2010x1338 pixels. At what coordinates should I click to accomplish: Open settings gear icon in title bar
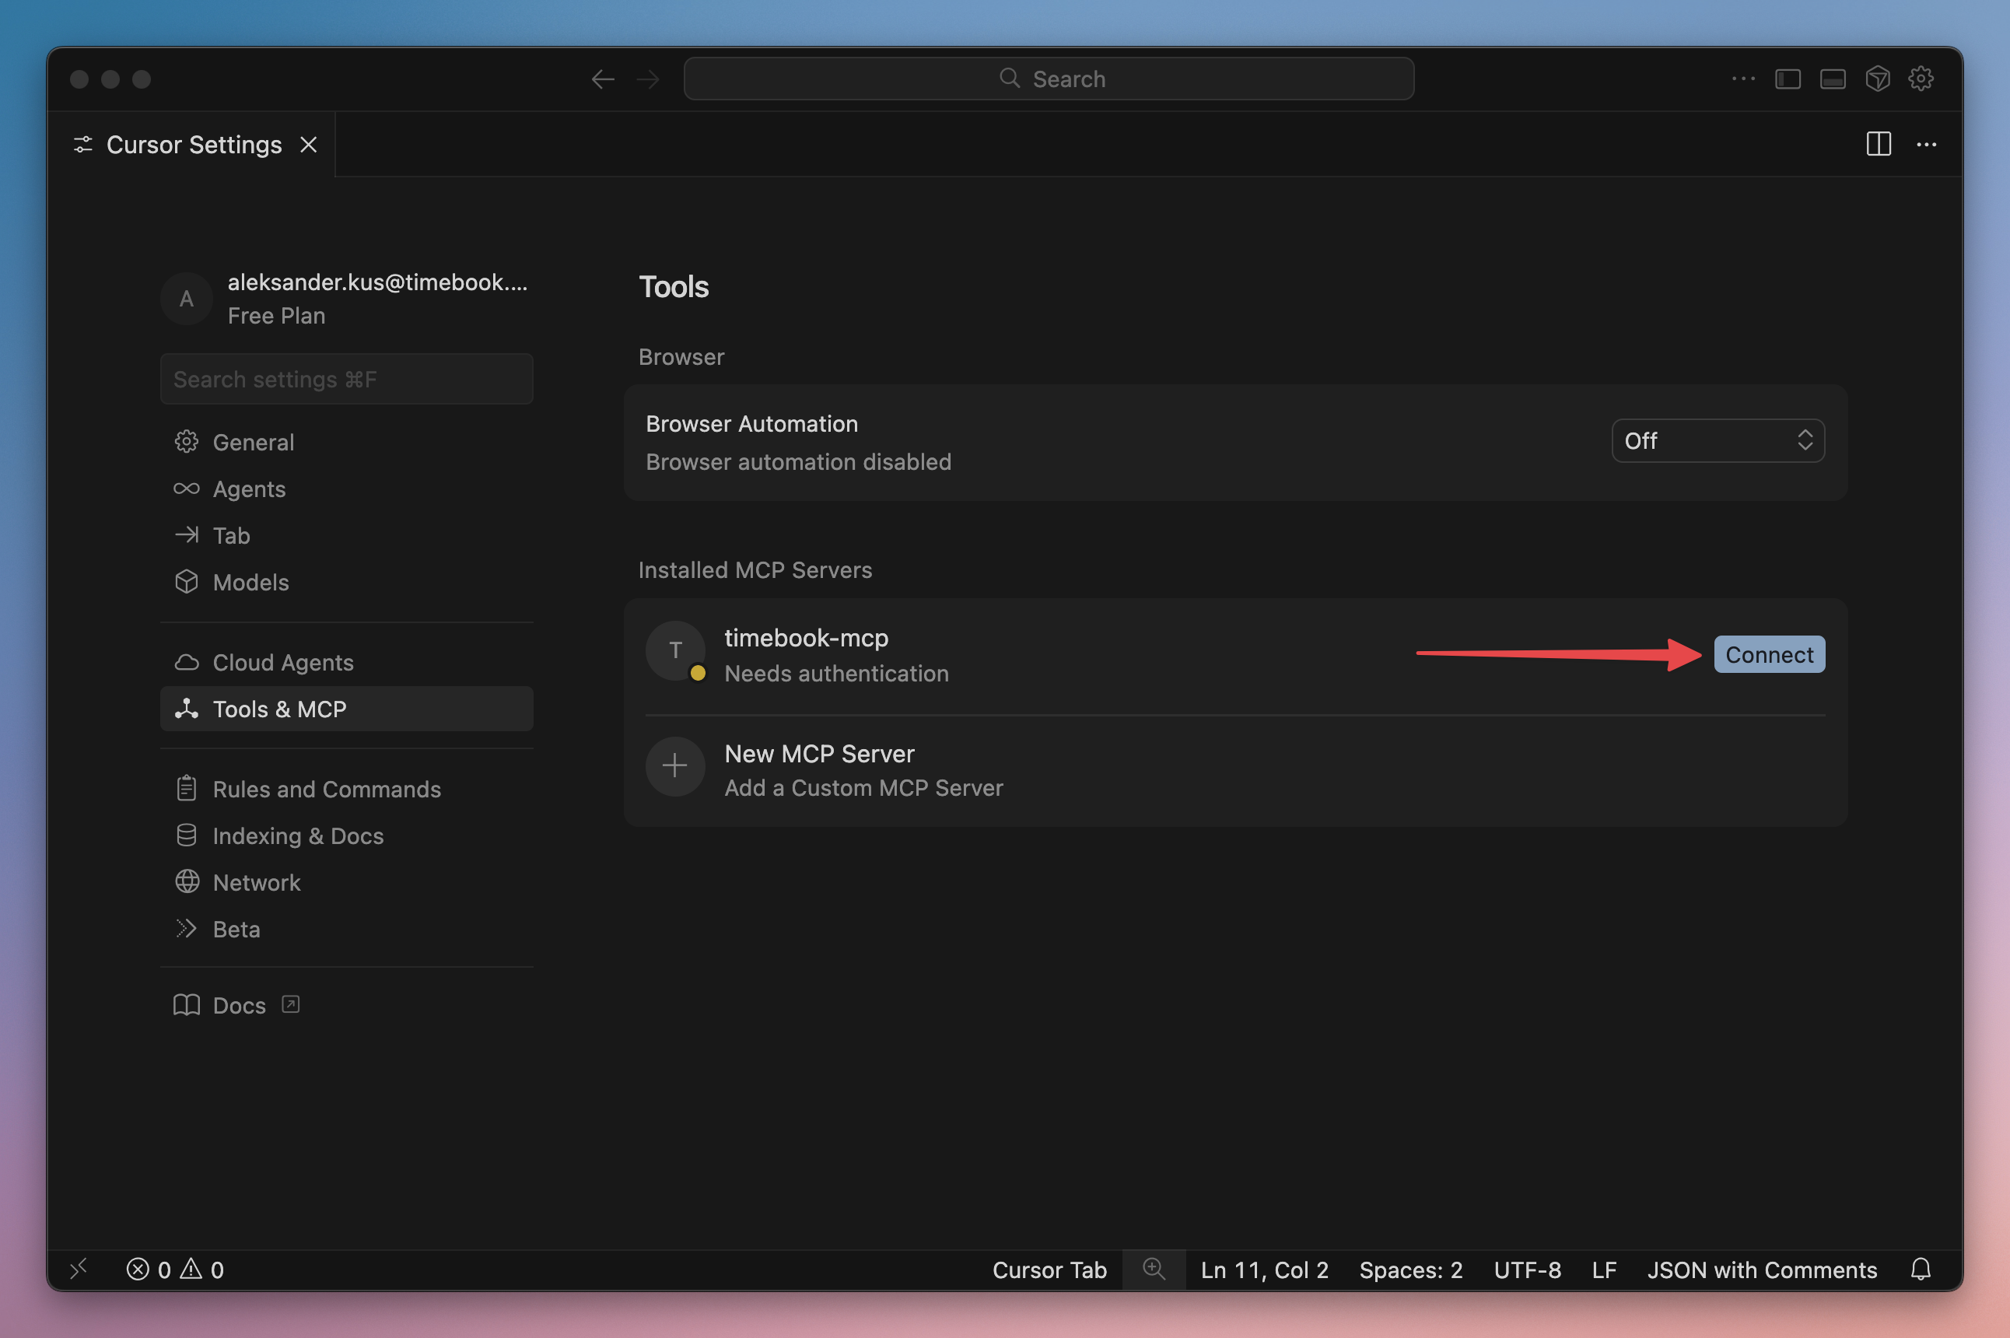click(x=1921, y=79)
